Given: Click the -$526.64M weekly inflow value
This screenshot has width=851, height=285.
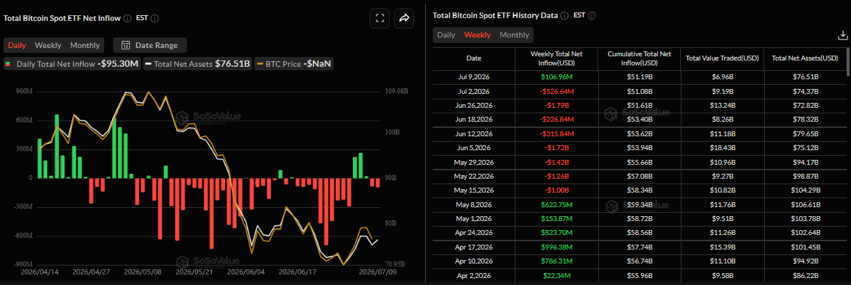Looking at the screenshot, I should click(x=556, y=91).
